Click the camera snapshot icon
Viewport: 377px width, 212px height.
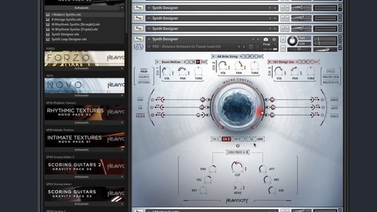[266, 39]
